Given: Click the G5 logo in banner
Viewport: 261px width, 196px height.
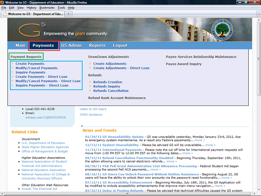Looking at the screenshot, I should [x=32, y=30].
